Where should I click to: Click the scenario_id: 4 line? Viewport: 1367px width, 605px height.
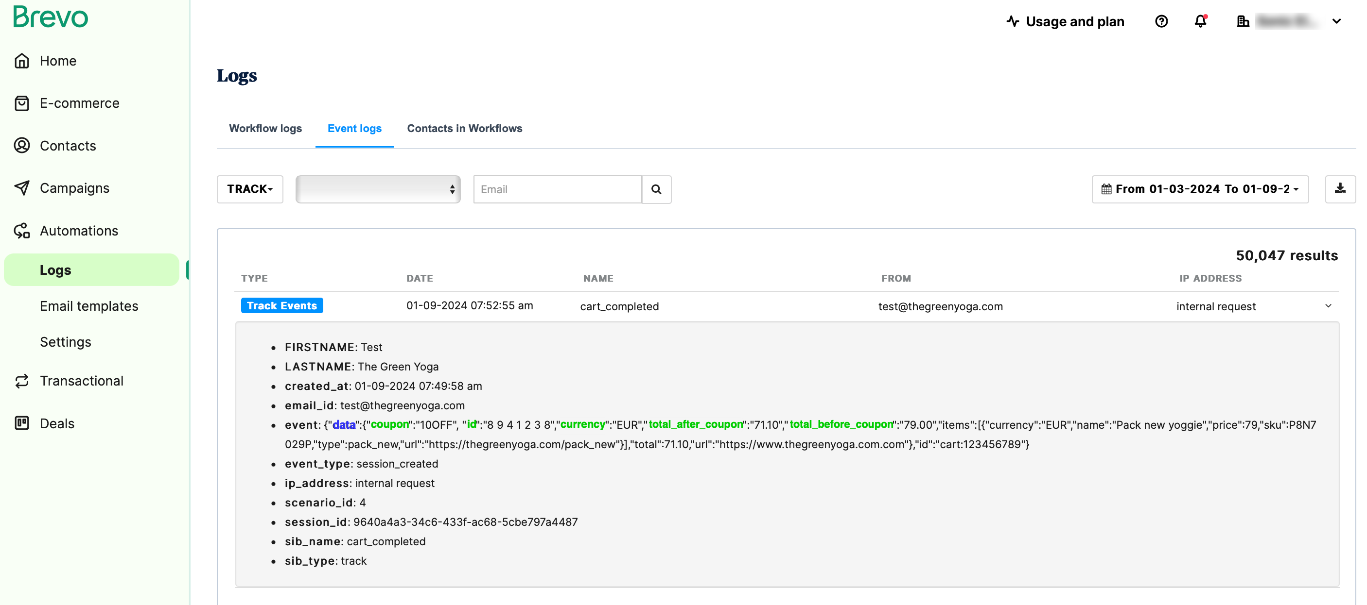pyautogui.click(x=325, y=503)
